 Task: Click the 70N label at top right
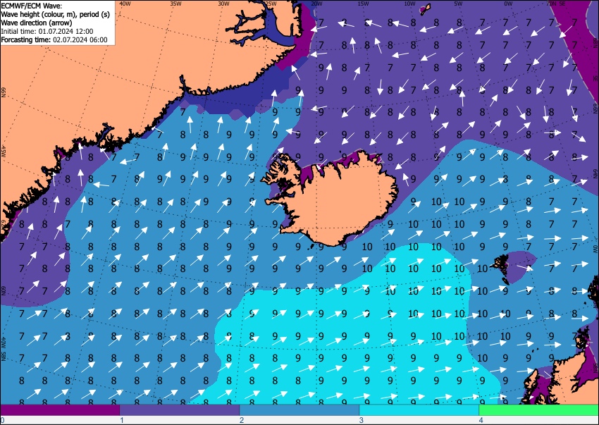tap(552, 4)
